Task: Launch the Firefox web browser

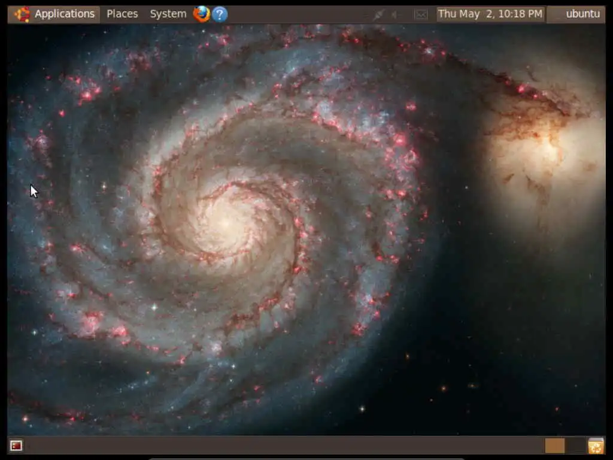Action: click(201, 14)
